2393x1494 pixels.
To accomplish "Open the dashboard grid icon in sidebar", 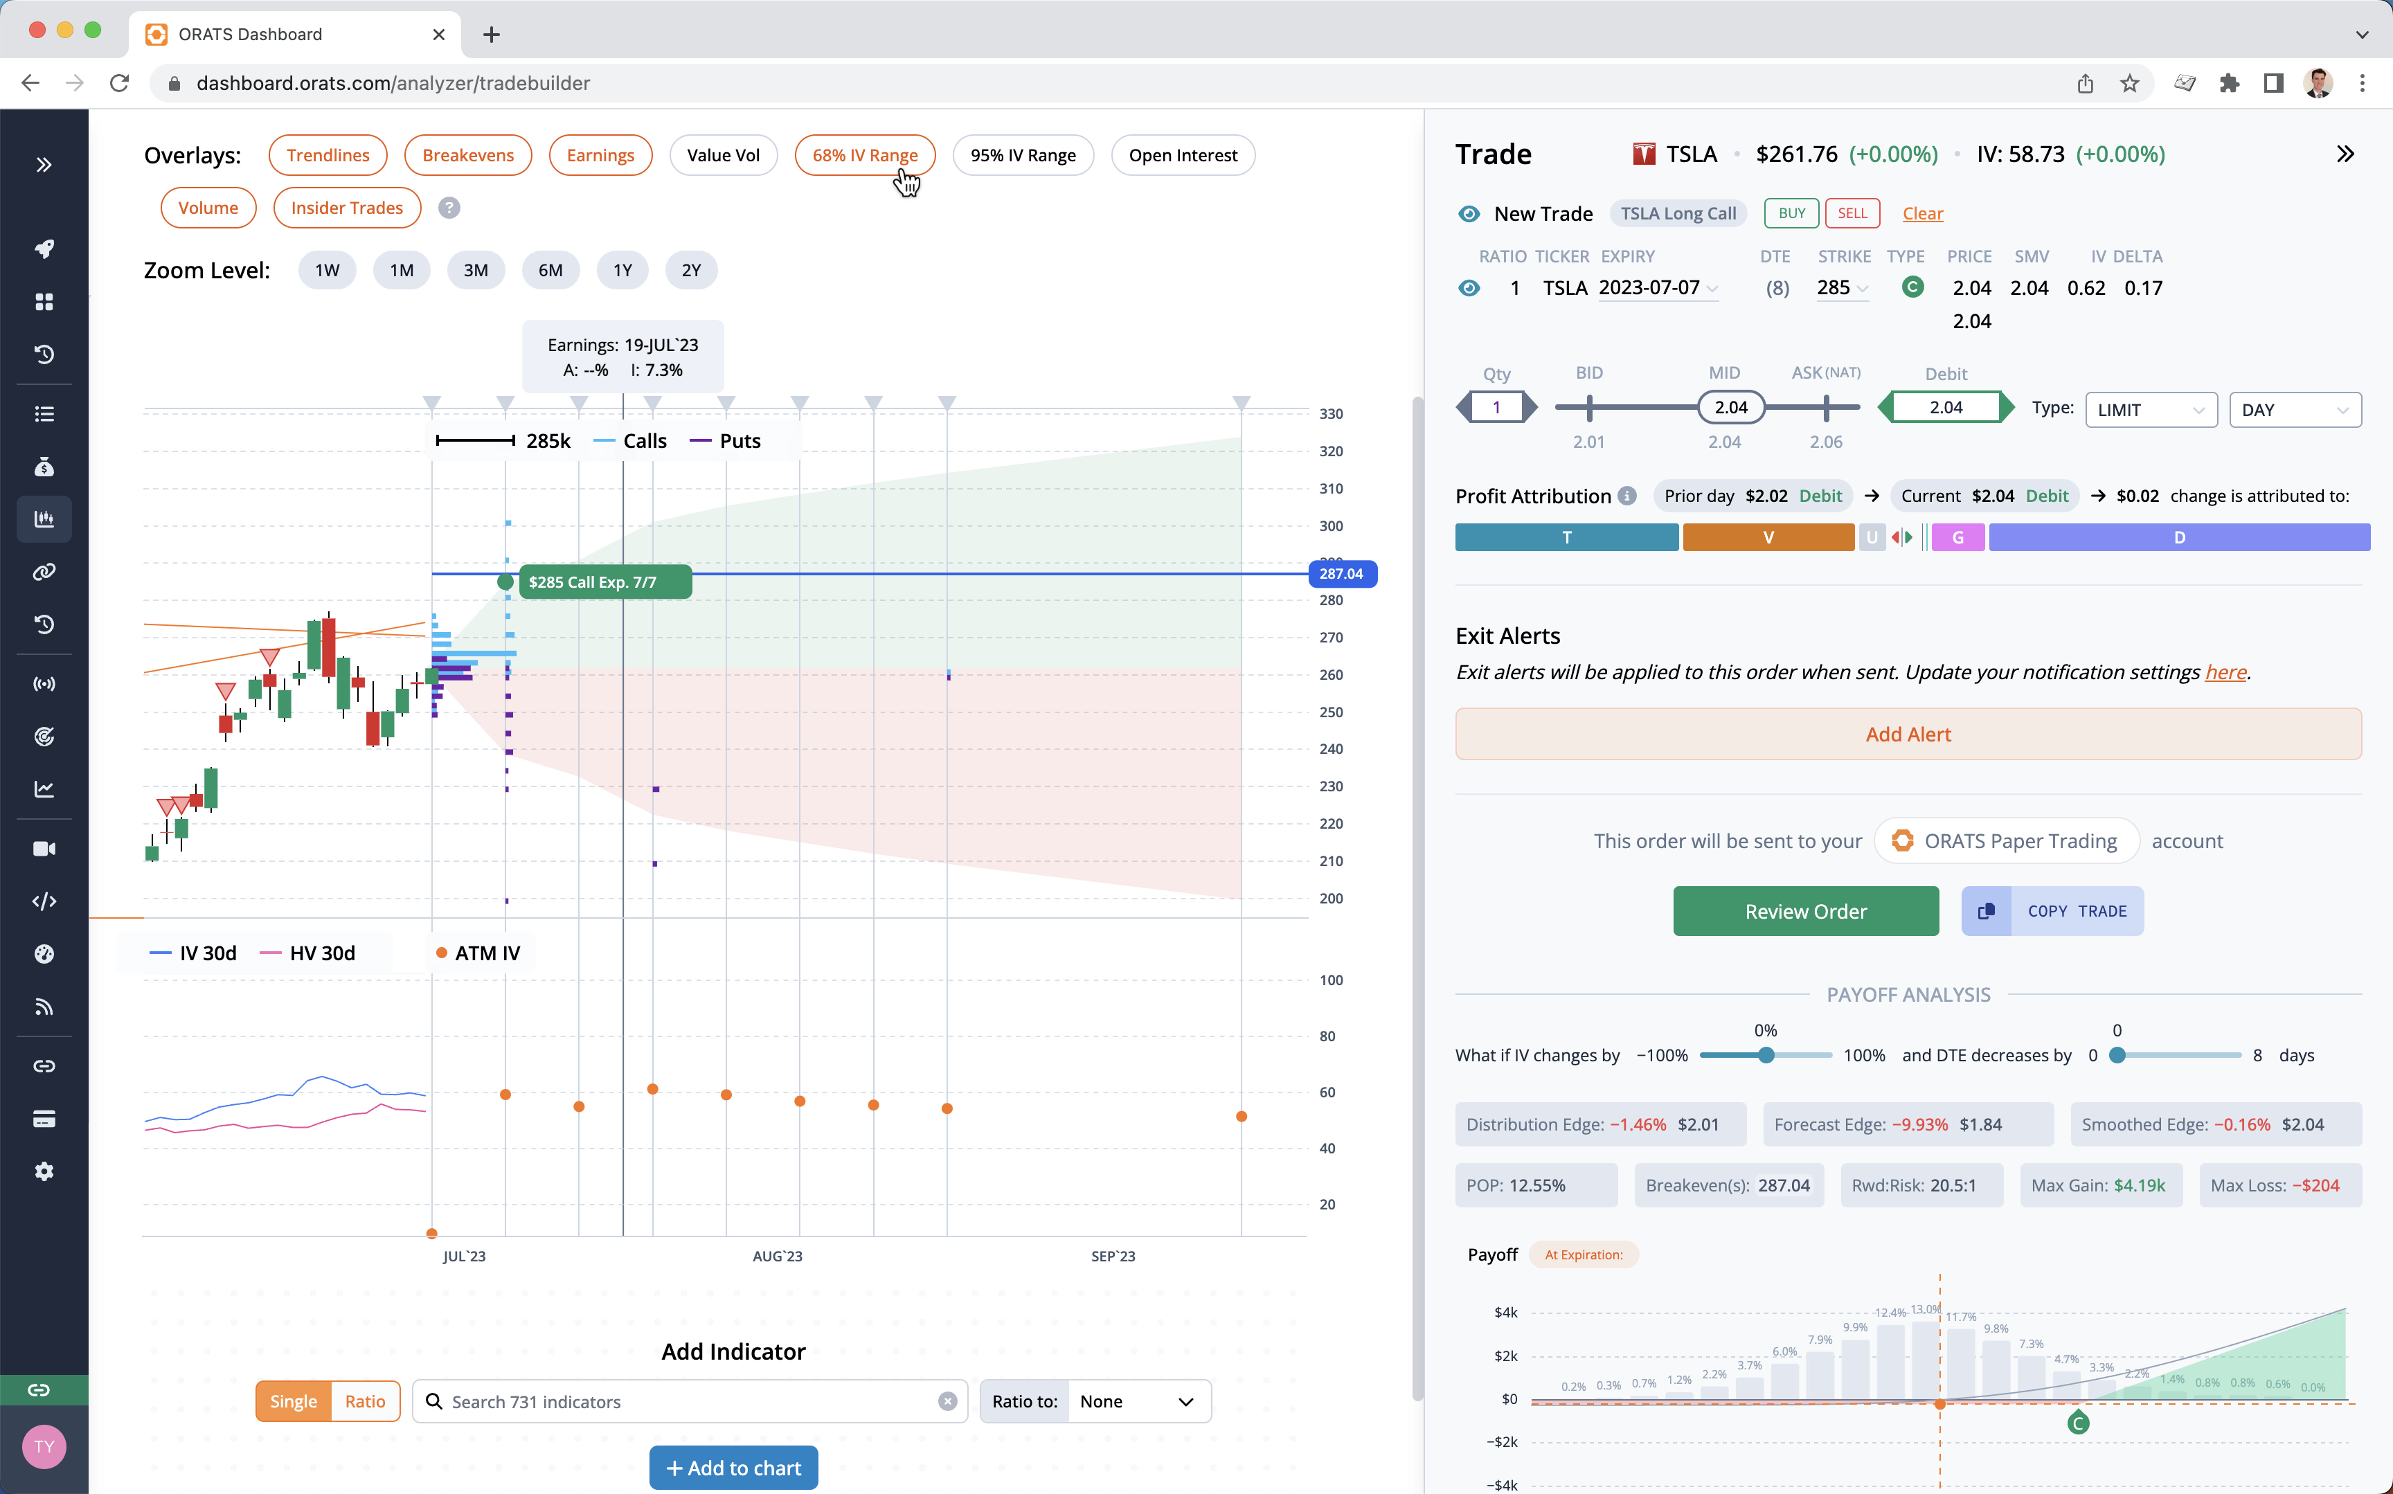I will [44, 303].
